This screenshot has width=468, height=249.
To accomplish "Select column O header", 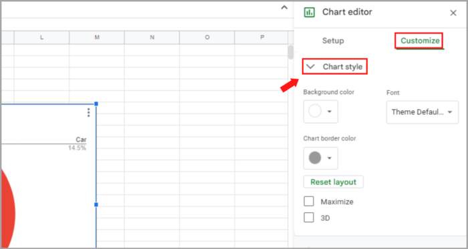I will (x=207, y=37).
